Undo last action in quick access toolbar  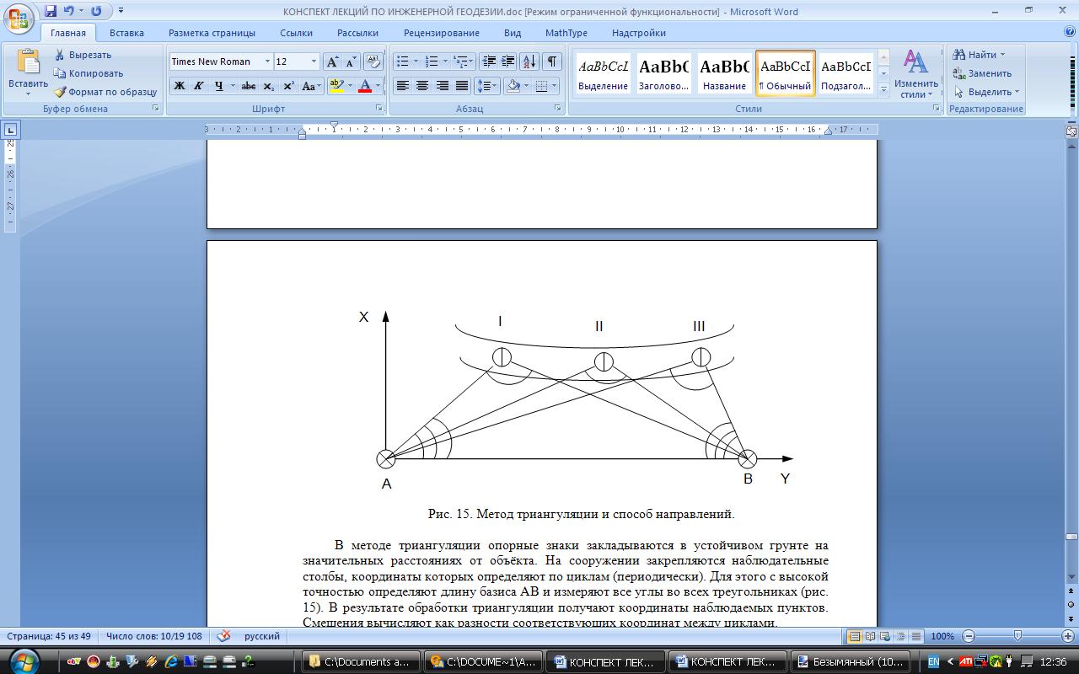pyautogui.click(x=70, y=11)
